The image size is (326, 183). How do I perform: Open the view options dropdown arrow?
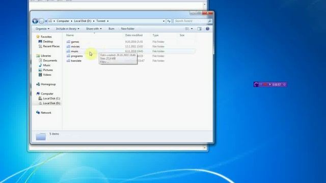192,28
